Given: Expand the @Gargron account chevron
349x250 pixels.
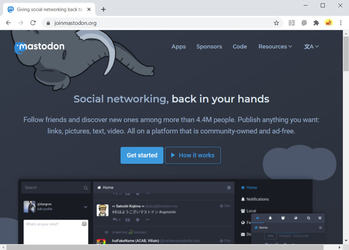Looking at the screenshot, I should point(86,207).
